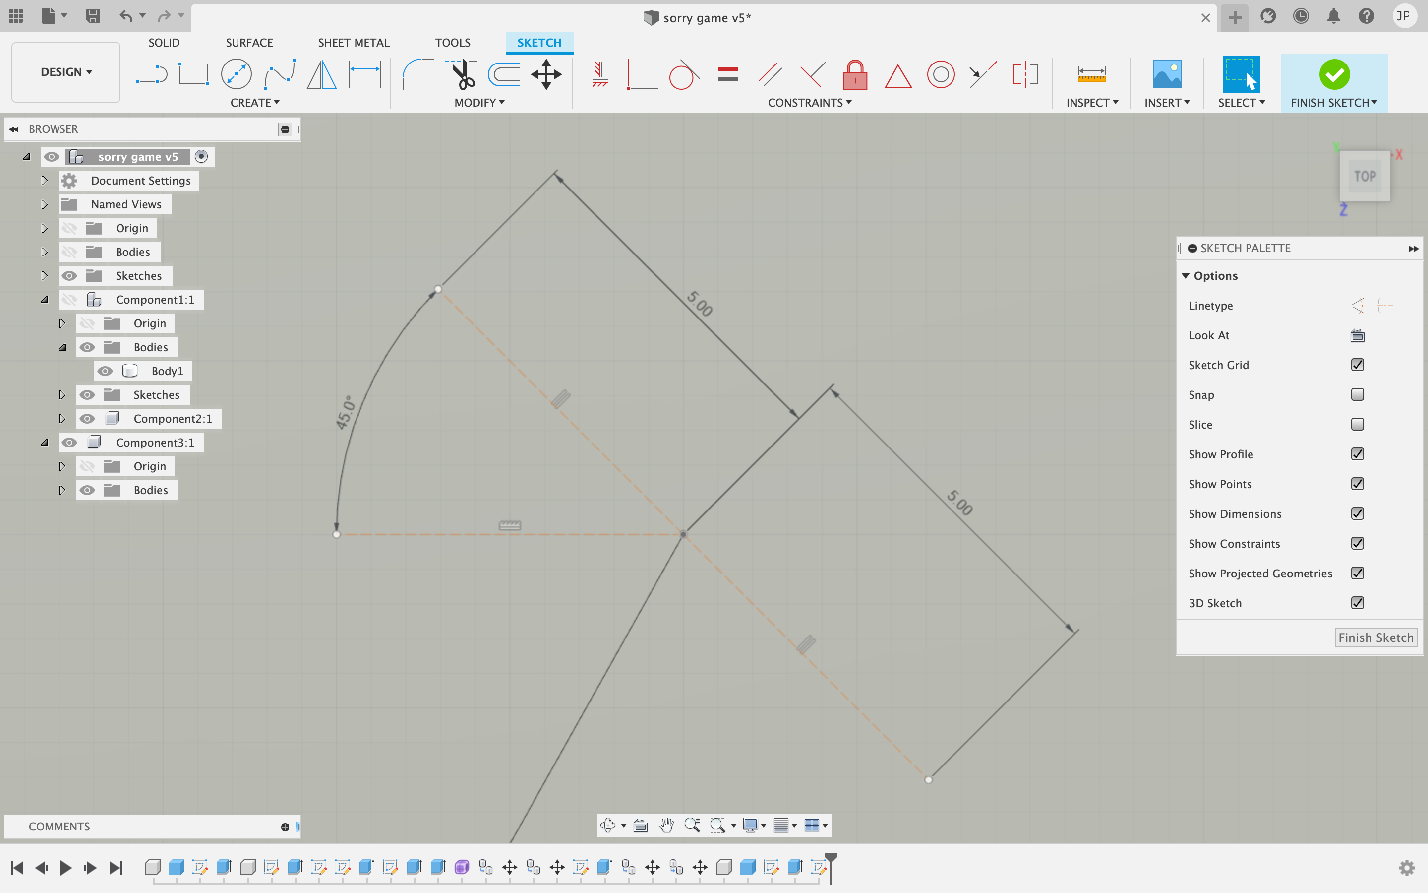Image resolution: width=1428 pixels, height=893 pixels.
Task: Expand the Component1:1 tree item
Action: (x=44, y=299)
